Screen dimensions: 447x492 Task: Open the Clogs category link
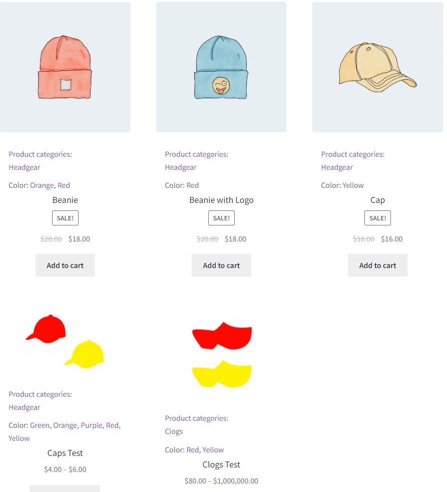point(174,431)
